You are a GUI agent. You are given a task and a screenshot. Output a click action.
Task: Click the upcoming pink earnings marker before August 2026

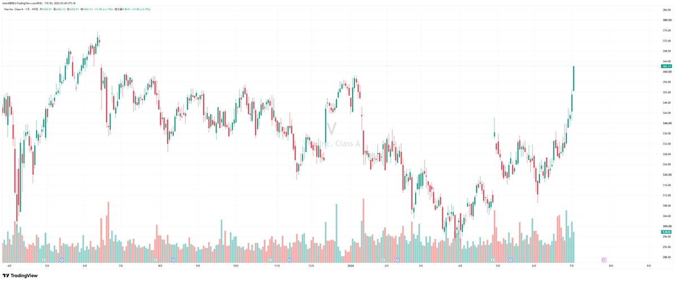(x=604, y=260)
